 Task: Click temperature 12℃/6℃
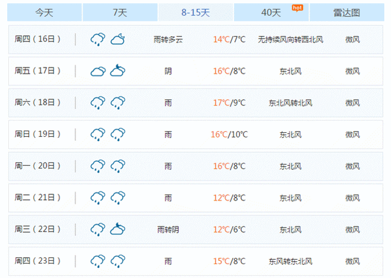229,230
